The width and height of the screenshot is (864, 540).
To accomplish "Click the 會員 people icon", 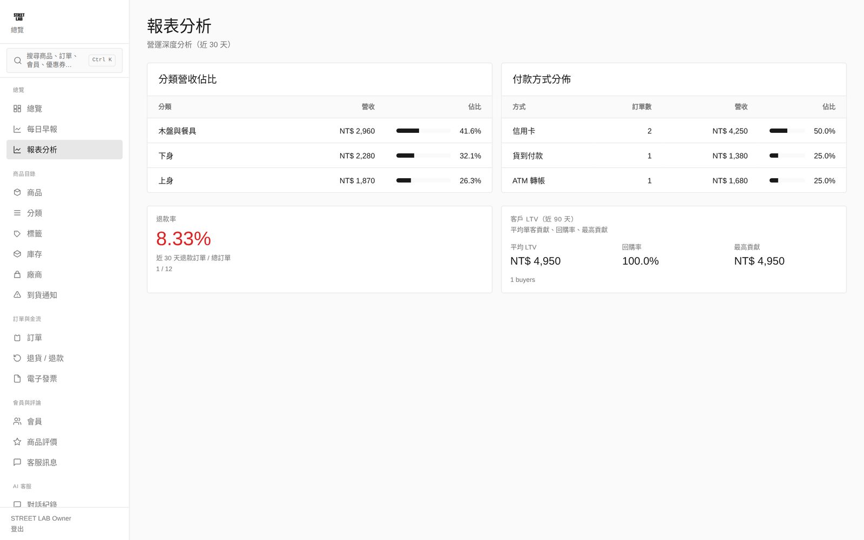I will point(17,421).
